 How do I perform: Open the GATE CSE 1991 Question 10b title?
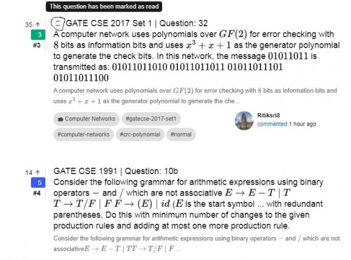point(115,171)
